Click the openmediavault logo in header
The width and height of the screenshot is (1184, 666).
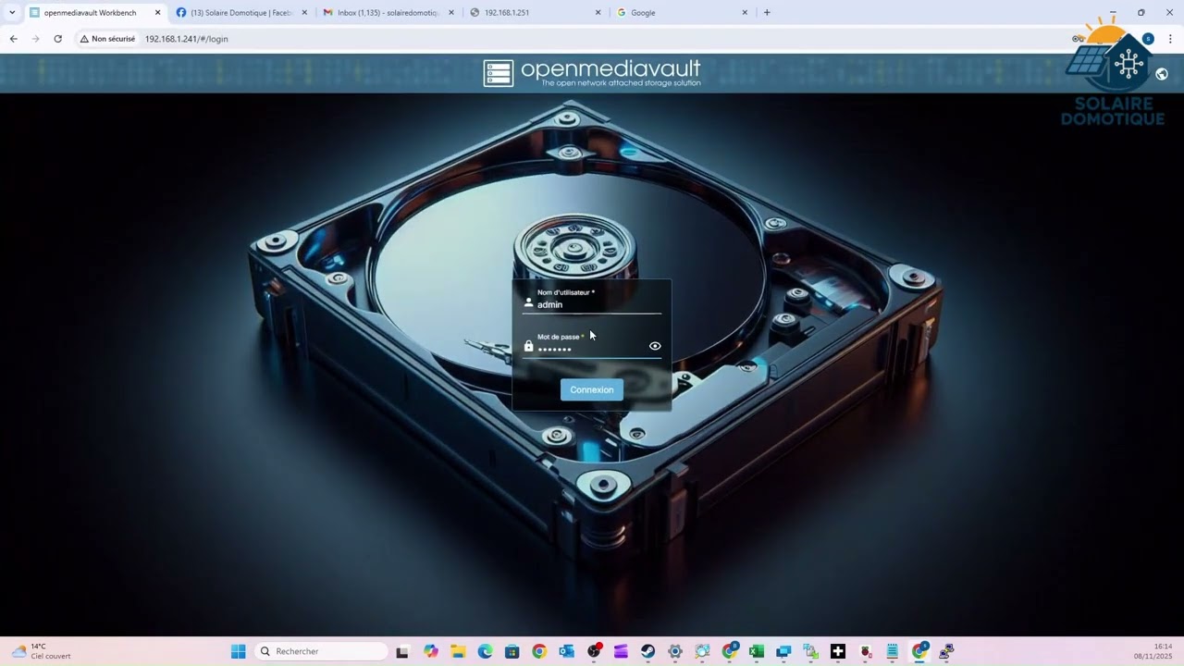click(x=592, y=73)
